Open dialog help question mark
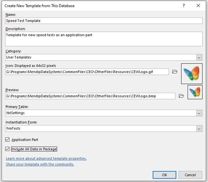 pos(184,5)
